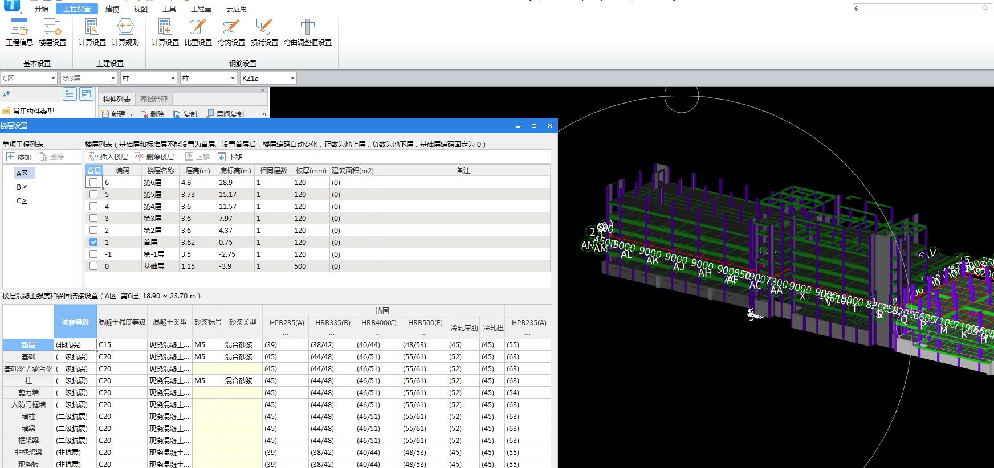Open 云应用 ribbon tab
The image size is (994, 468).
click(237, 9)
